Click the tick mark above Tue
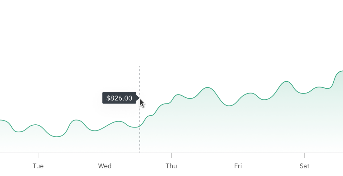 (38, 155)
